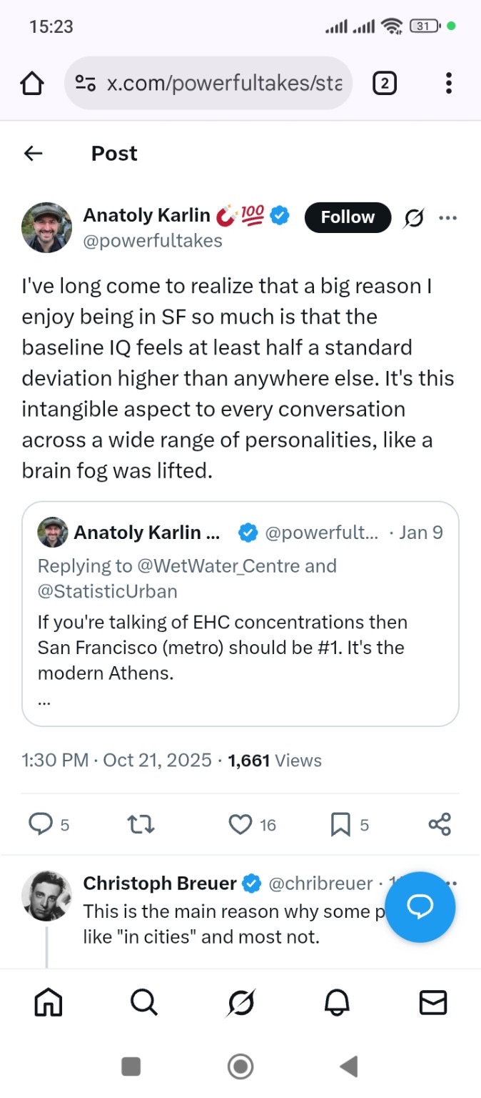The image size is (481, 1098).
Task: Go back with the Post arrow
Action: 34,153
